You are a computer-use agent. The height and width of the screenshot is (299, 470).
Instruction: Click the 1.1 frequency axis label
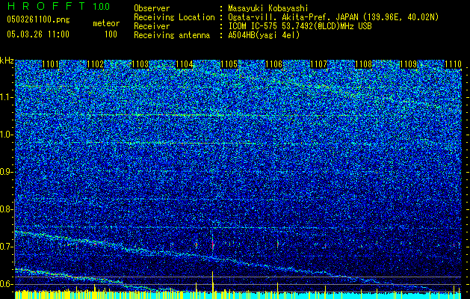6,97
